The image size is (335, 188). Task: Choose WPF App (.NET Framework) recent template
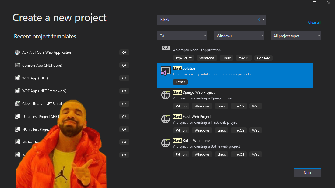pyautogui.click(x=72, y=91)
